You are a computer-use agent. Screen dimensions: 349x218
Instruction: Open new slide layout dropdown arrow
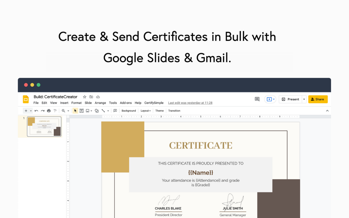31,111
